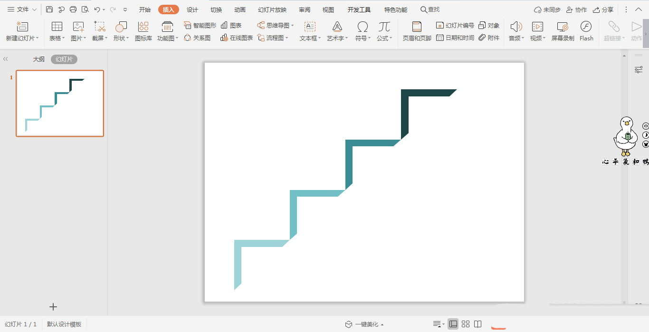Open the 文件 file menu dropdown
The width and height of the screenshot is (649, 332).
[x=22, y=9]
